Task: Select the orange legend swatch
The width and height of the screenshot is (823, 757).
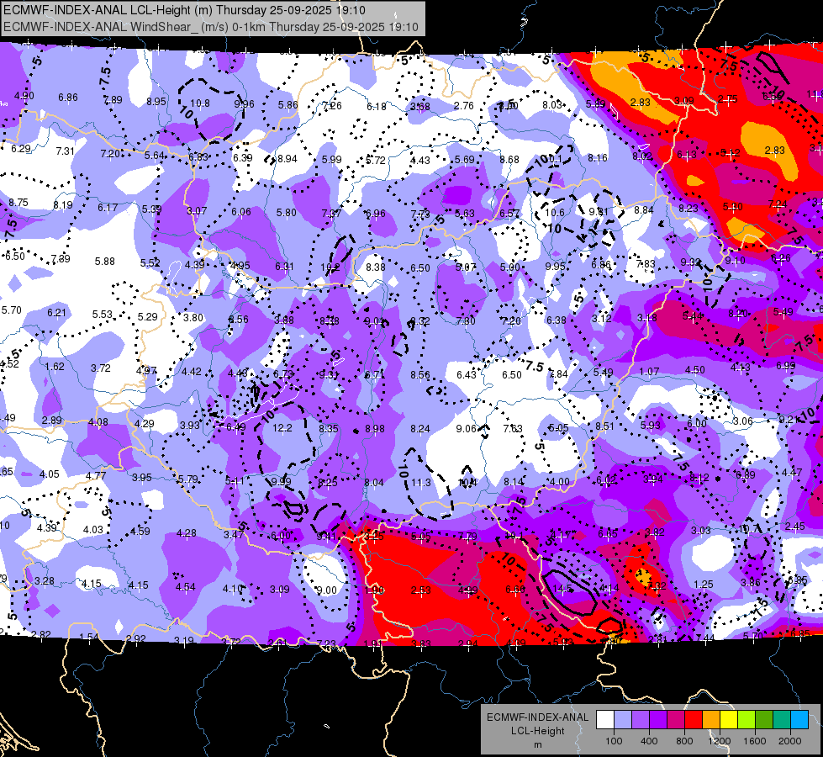Action: (x=711, y=720)
